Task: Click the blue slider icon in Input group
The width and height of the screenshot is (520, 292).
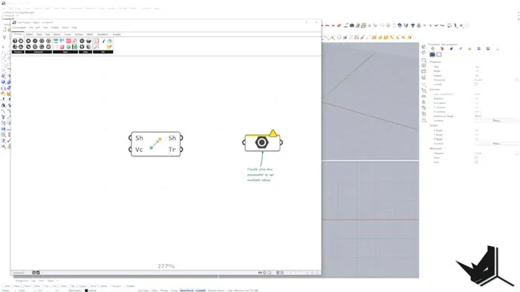Action: 56,41
